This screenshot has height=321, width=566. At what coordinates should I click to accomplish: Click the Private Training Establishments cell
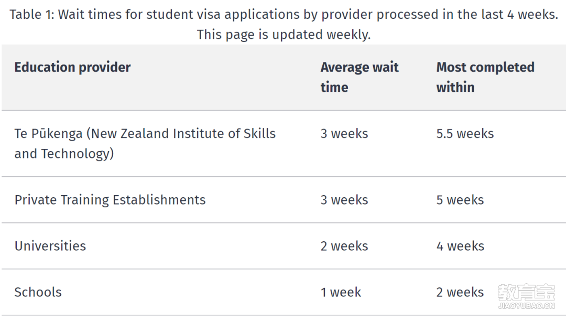pyautogui.click(x=110, y=200)
